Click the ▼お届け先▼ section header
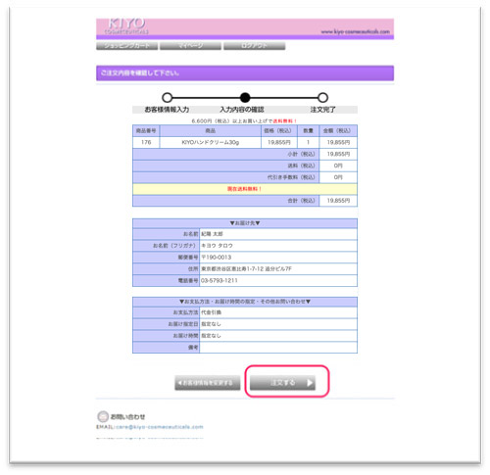This screenshot has height=475, width=490. [245, 223]
